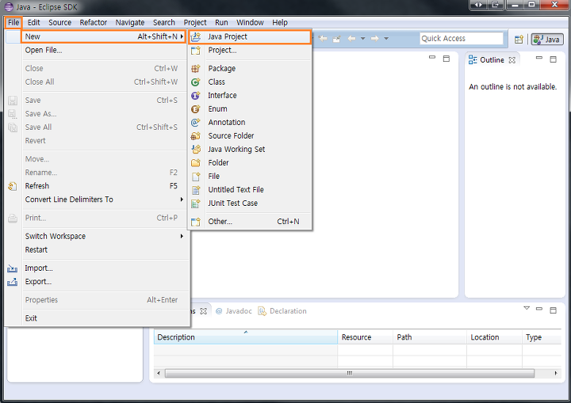Click the Source Folder icon
The width and height of the screenshot is (571, 403).
(x=196, y=135)
